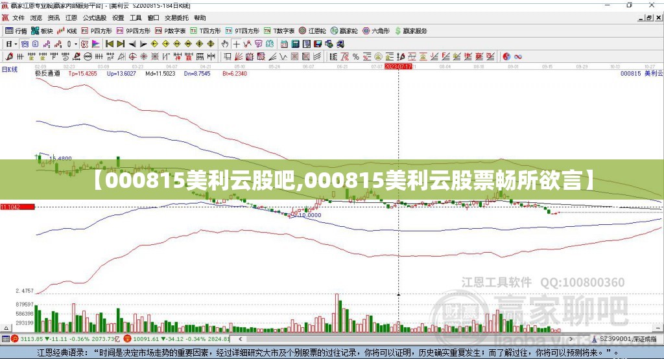Click the black right arrow icon
Viewport: 664px width, 359px height.
[143, 44]
